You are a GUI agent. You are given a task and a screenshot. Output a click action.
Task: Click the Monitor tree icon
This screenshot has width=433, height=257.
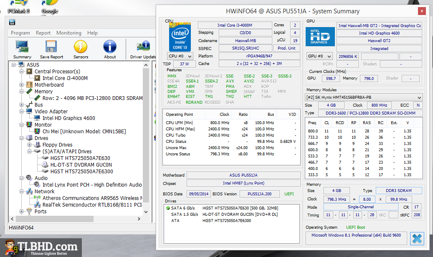coord(30,125)
